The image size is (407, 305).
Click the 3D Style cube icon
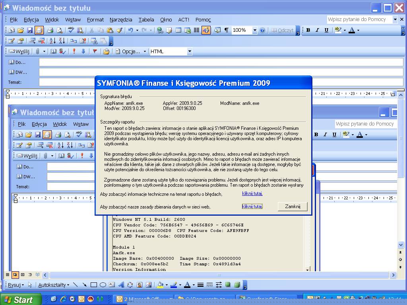(237, 285)
